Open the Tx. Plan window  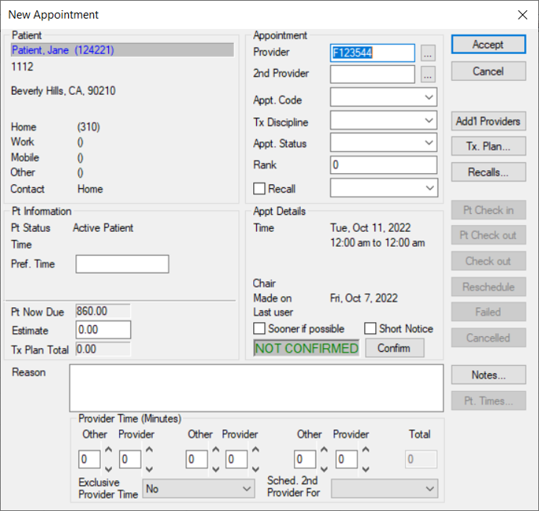[x=488, y=147]
